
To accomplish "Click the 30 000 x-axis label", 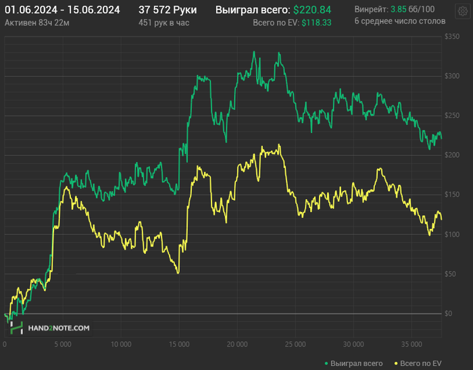I will coord(353,344).
